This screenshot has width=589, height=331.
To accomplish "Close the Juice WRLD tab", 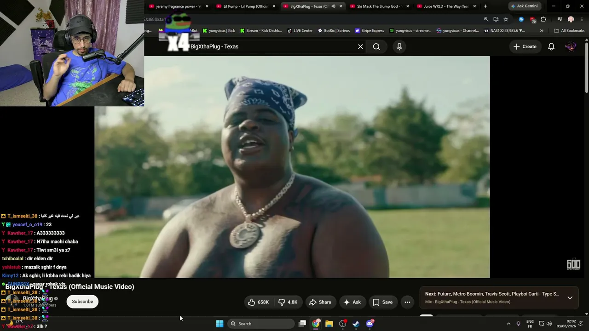I will click(x=474, y=6).
